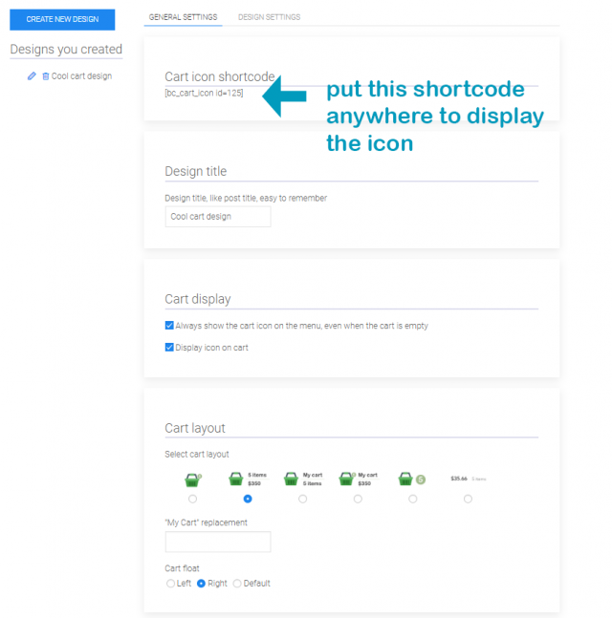Set Cart float to Left
The width and height of the screenshot is (612, 618).
170,584
